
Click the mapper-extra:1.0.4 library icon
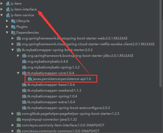24,102
